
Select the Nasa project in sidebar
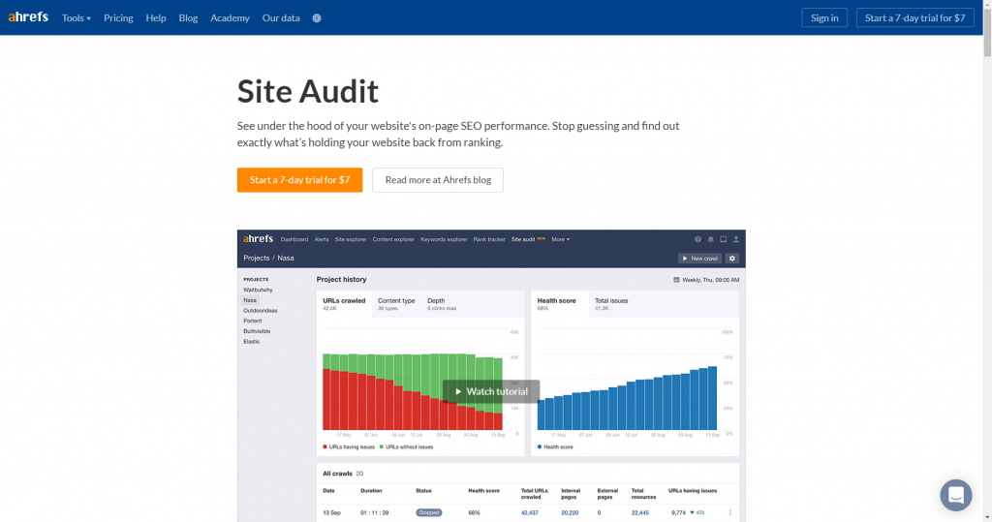point(250,300)
